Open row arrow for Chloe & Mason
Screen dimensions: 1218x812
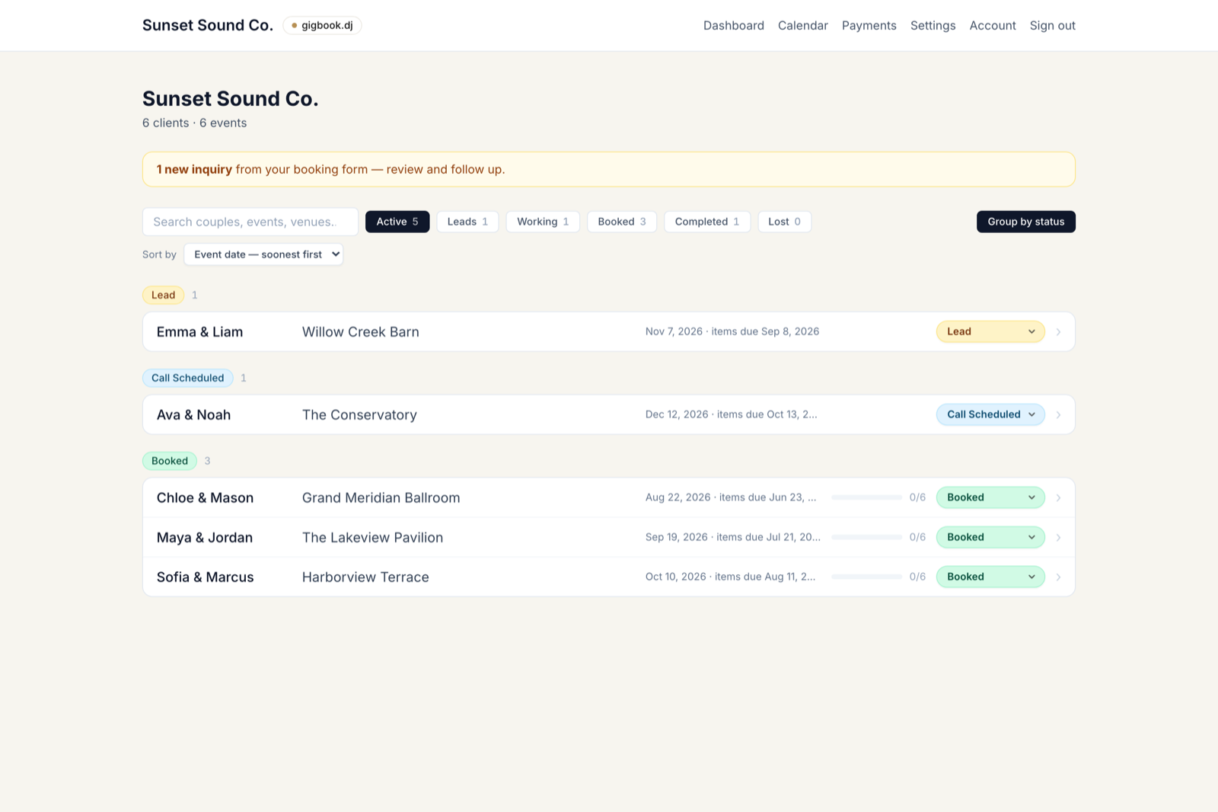1058,498
